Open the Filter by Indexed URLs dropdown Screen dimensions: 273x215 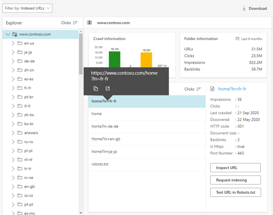click(x=27, y=8)
